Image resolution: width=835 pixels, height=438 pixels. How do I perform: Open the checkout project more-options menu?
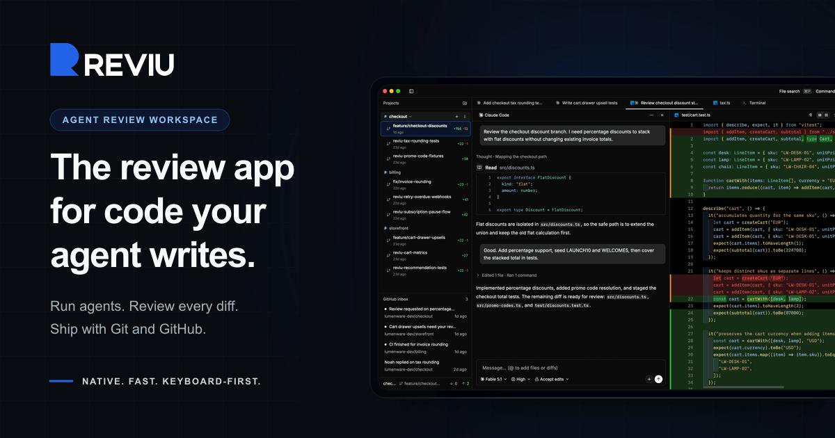[465, 116]
